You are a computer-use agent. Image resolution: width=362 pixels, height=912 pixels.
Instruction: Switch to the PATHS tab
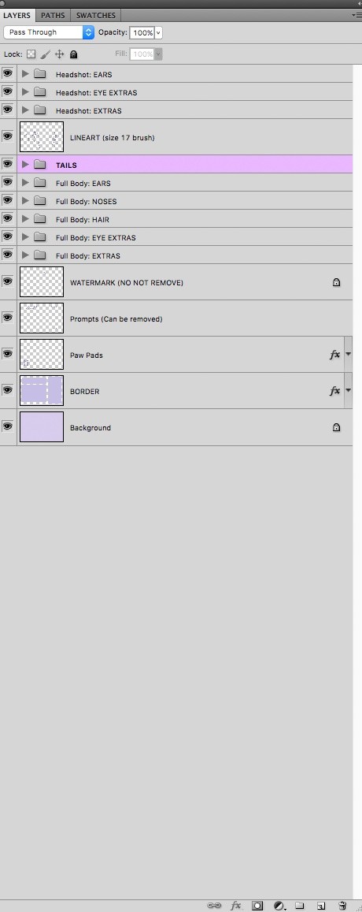point(53,15)
